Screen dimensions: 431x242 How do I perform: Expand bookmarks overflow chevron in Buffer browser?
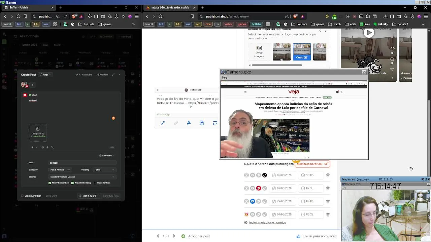point(133,24)
